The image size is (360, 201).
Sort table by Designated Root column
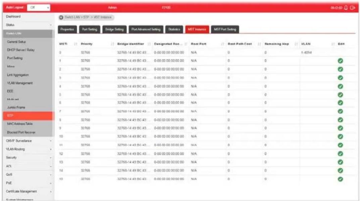[186, 44]
